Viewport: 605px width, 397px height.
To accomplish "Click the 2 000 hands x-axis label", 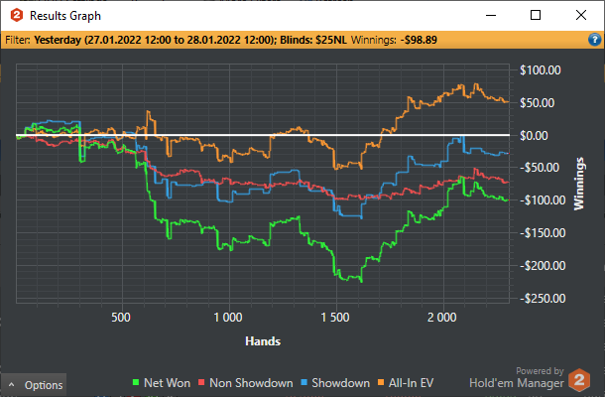I will point(441,318).
